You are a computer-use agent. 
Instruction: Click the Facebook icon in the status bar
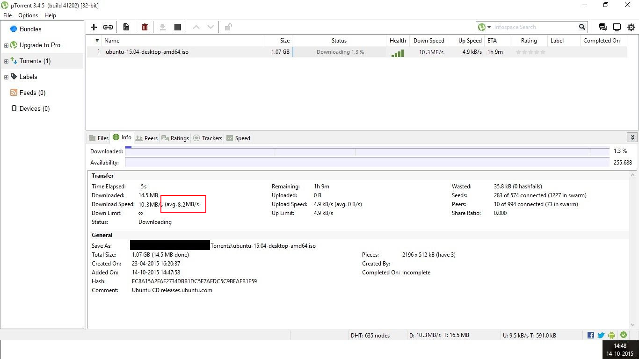coord(591,335)
